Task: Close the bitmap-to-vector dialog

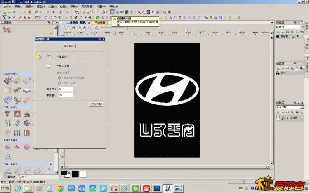Action: click(x=104, y=39)
